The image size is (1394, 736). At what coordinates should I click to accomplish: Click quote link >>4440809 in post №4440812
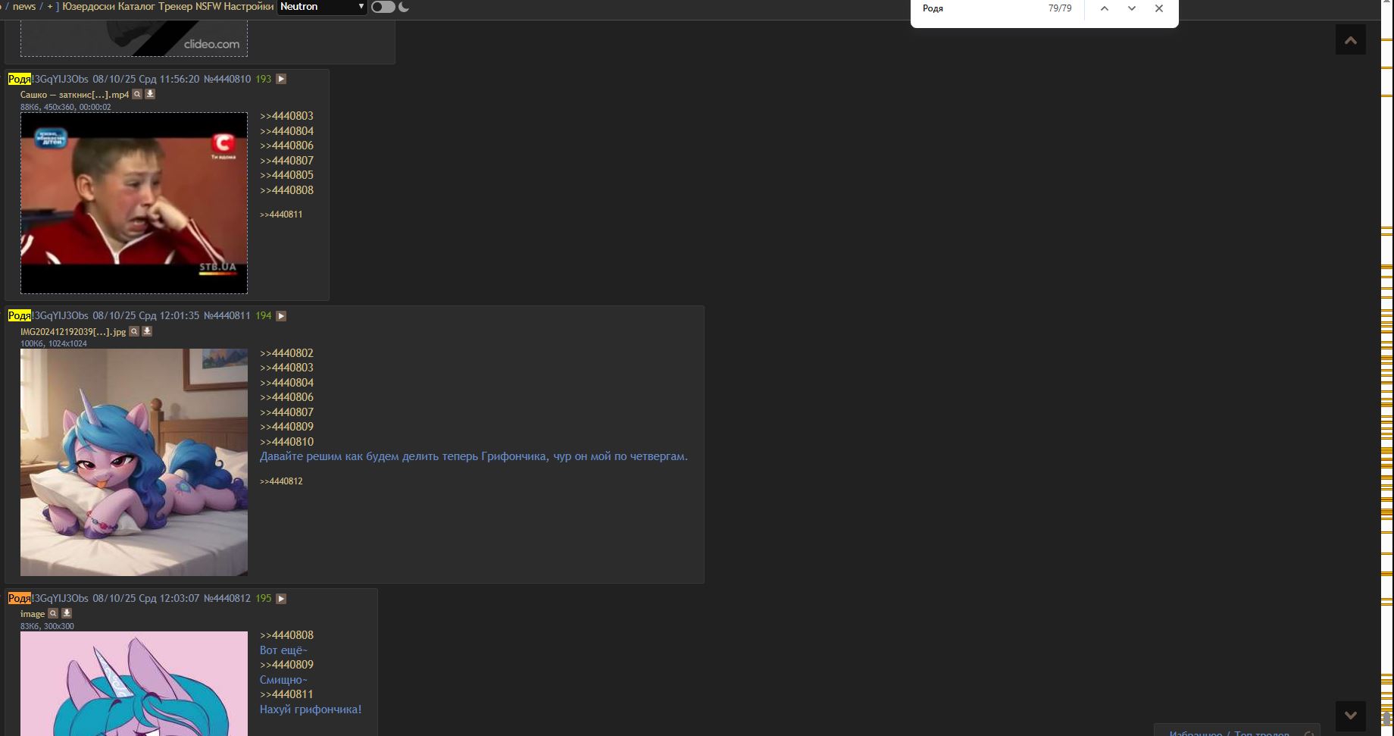pyautogui.click(x=286, y=665)
